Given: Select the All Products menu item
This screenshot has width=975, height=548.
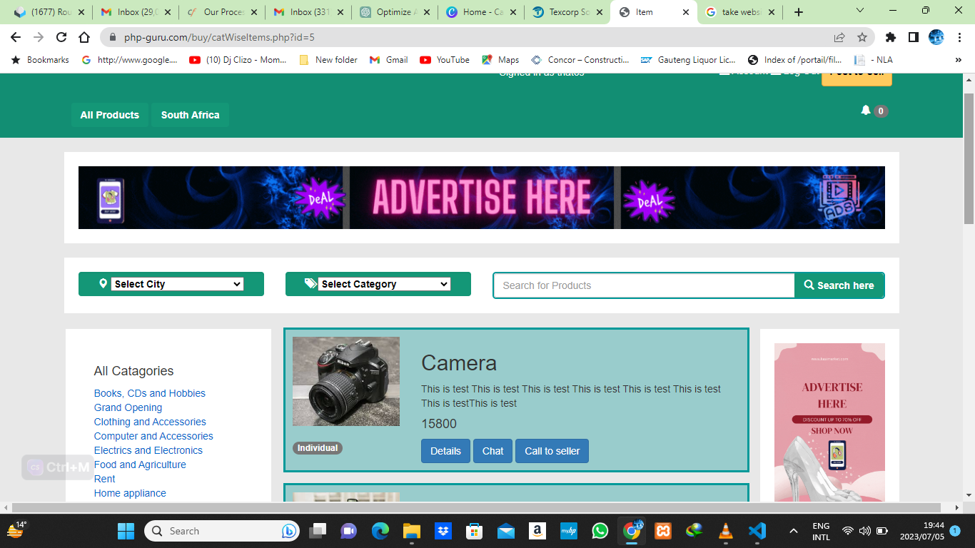Looking at the screenshot, I should point(110,115).
